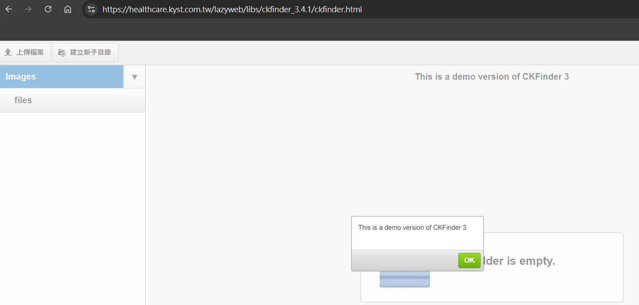Click the 上傳檔案 upload button

click(25, 53)
